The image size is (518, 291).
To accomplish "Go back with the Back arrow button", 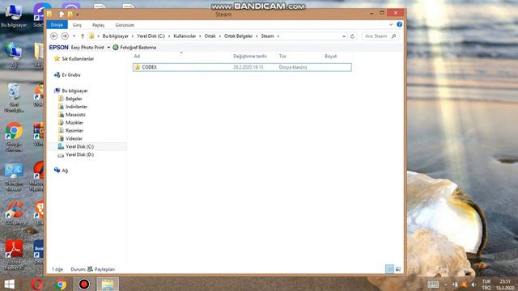I will pos(54,36).
